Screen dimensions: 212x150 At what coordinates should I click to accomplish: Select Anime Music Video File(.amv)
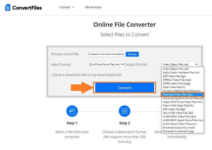point(183,124)
